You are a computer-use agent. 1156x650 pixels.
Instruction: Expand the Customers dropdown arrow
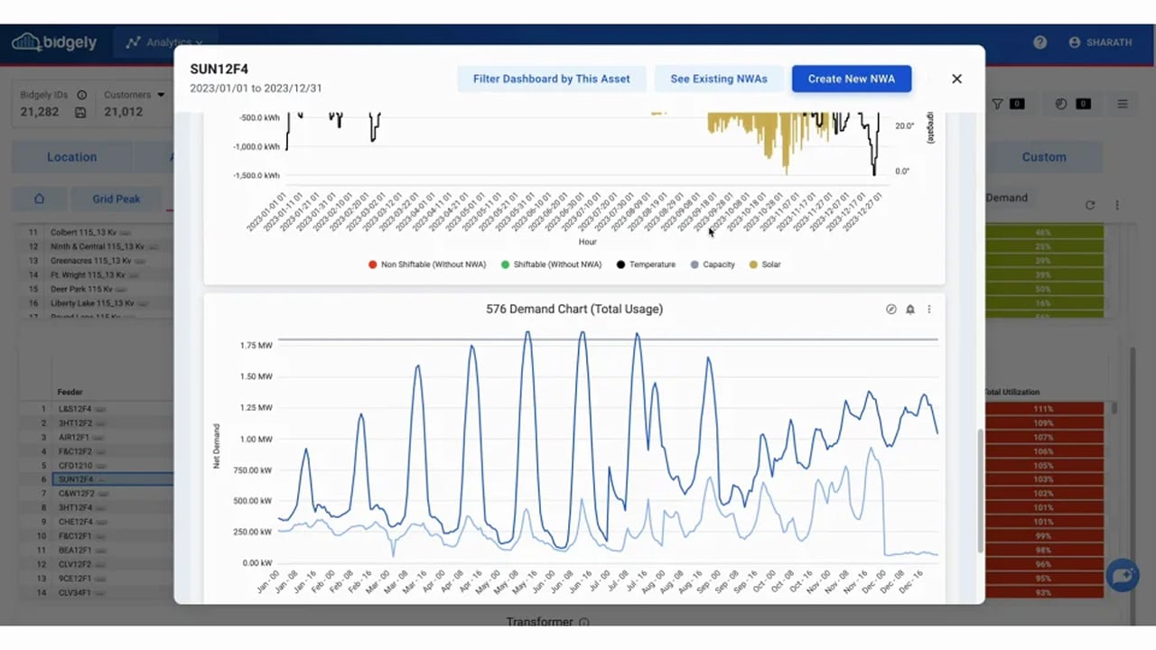point(161,95)
